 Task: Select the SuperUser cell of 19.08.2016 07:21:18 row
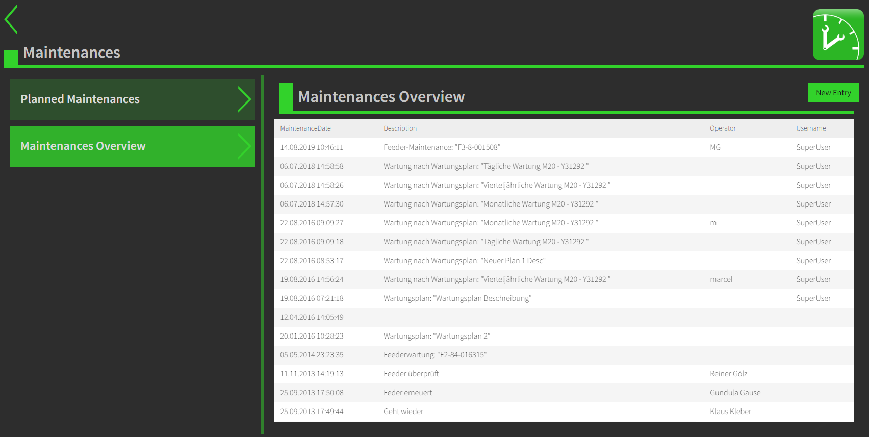click(x=813, y=298)
